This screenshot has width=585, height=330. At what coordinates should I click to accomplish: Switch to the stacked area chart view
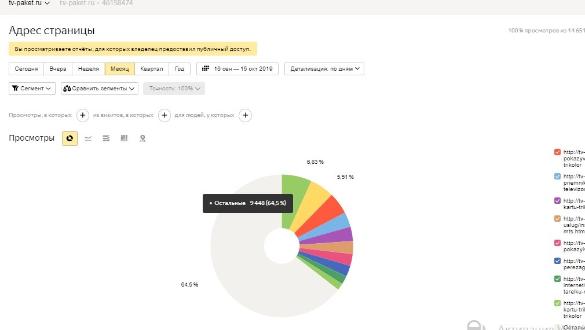[106, 138]
